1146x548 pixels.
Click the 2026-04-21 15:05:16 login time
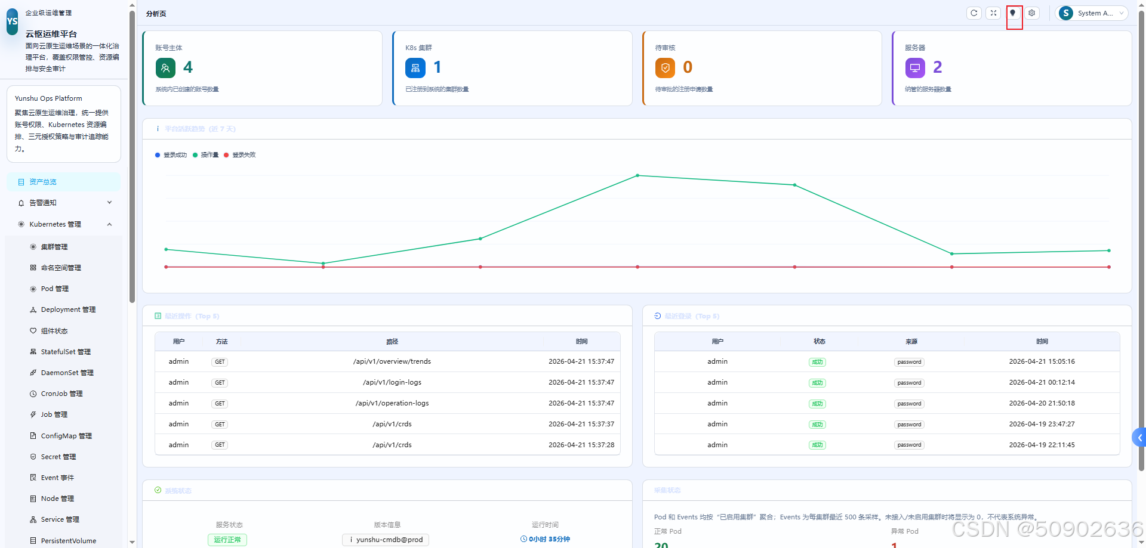[x=1042, y=361]
